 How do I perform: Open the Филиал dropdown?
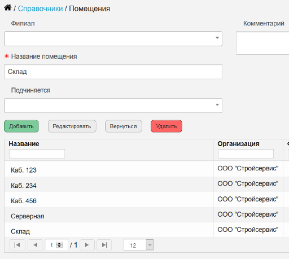tap(113, 38)
